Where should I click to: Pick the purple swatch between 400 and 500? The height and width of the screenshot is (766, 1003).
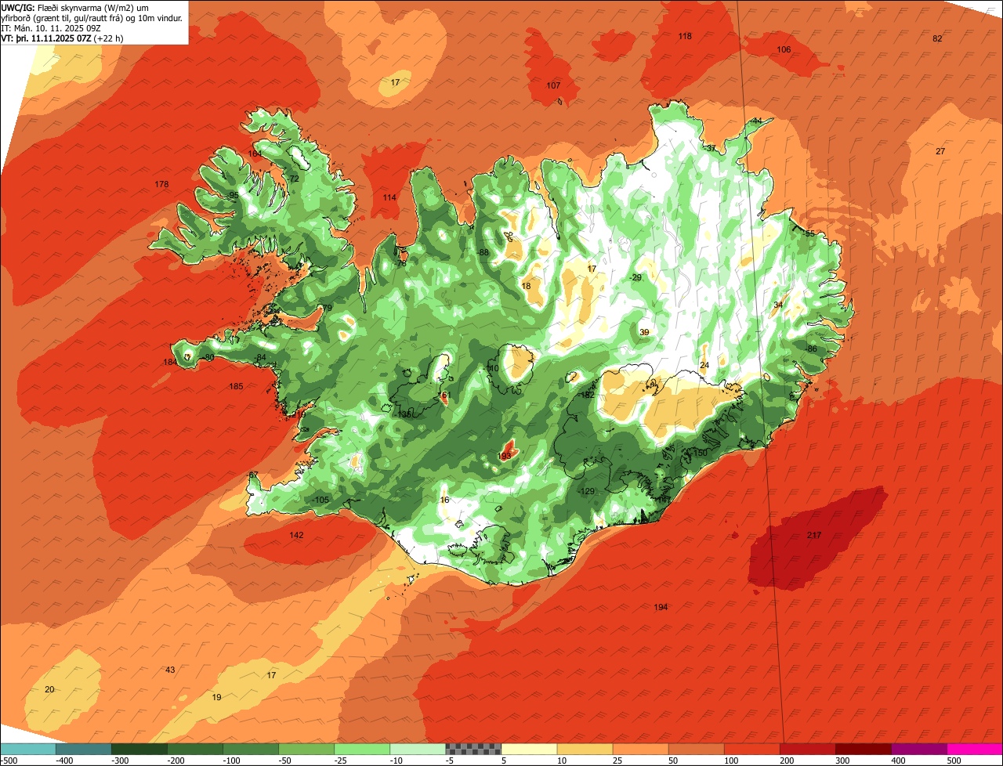click(x=919, y=750)
